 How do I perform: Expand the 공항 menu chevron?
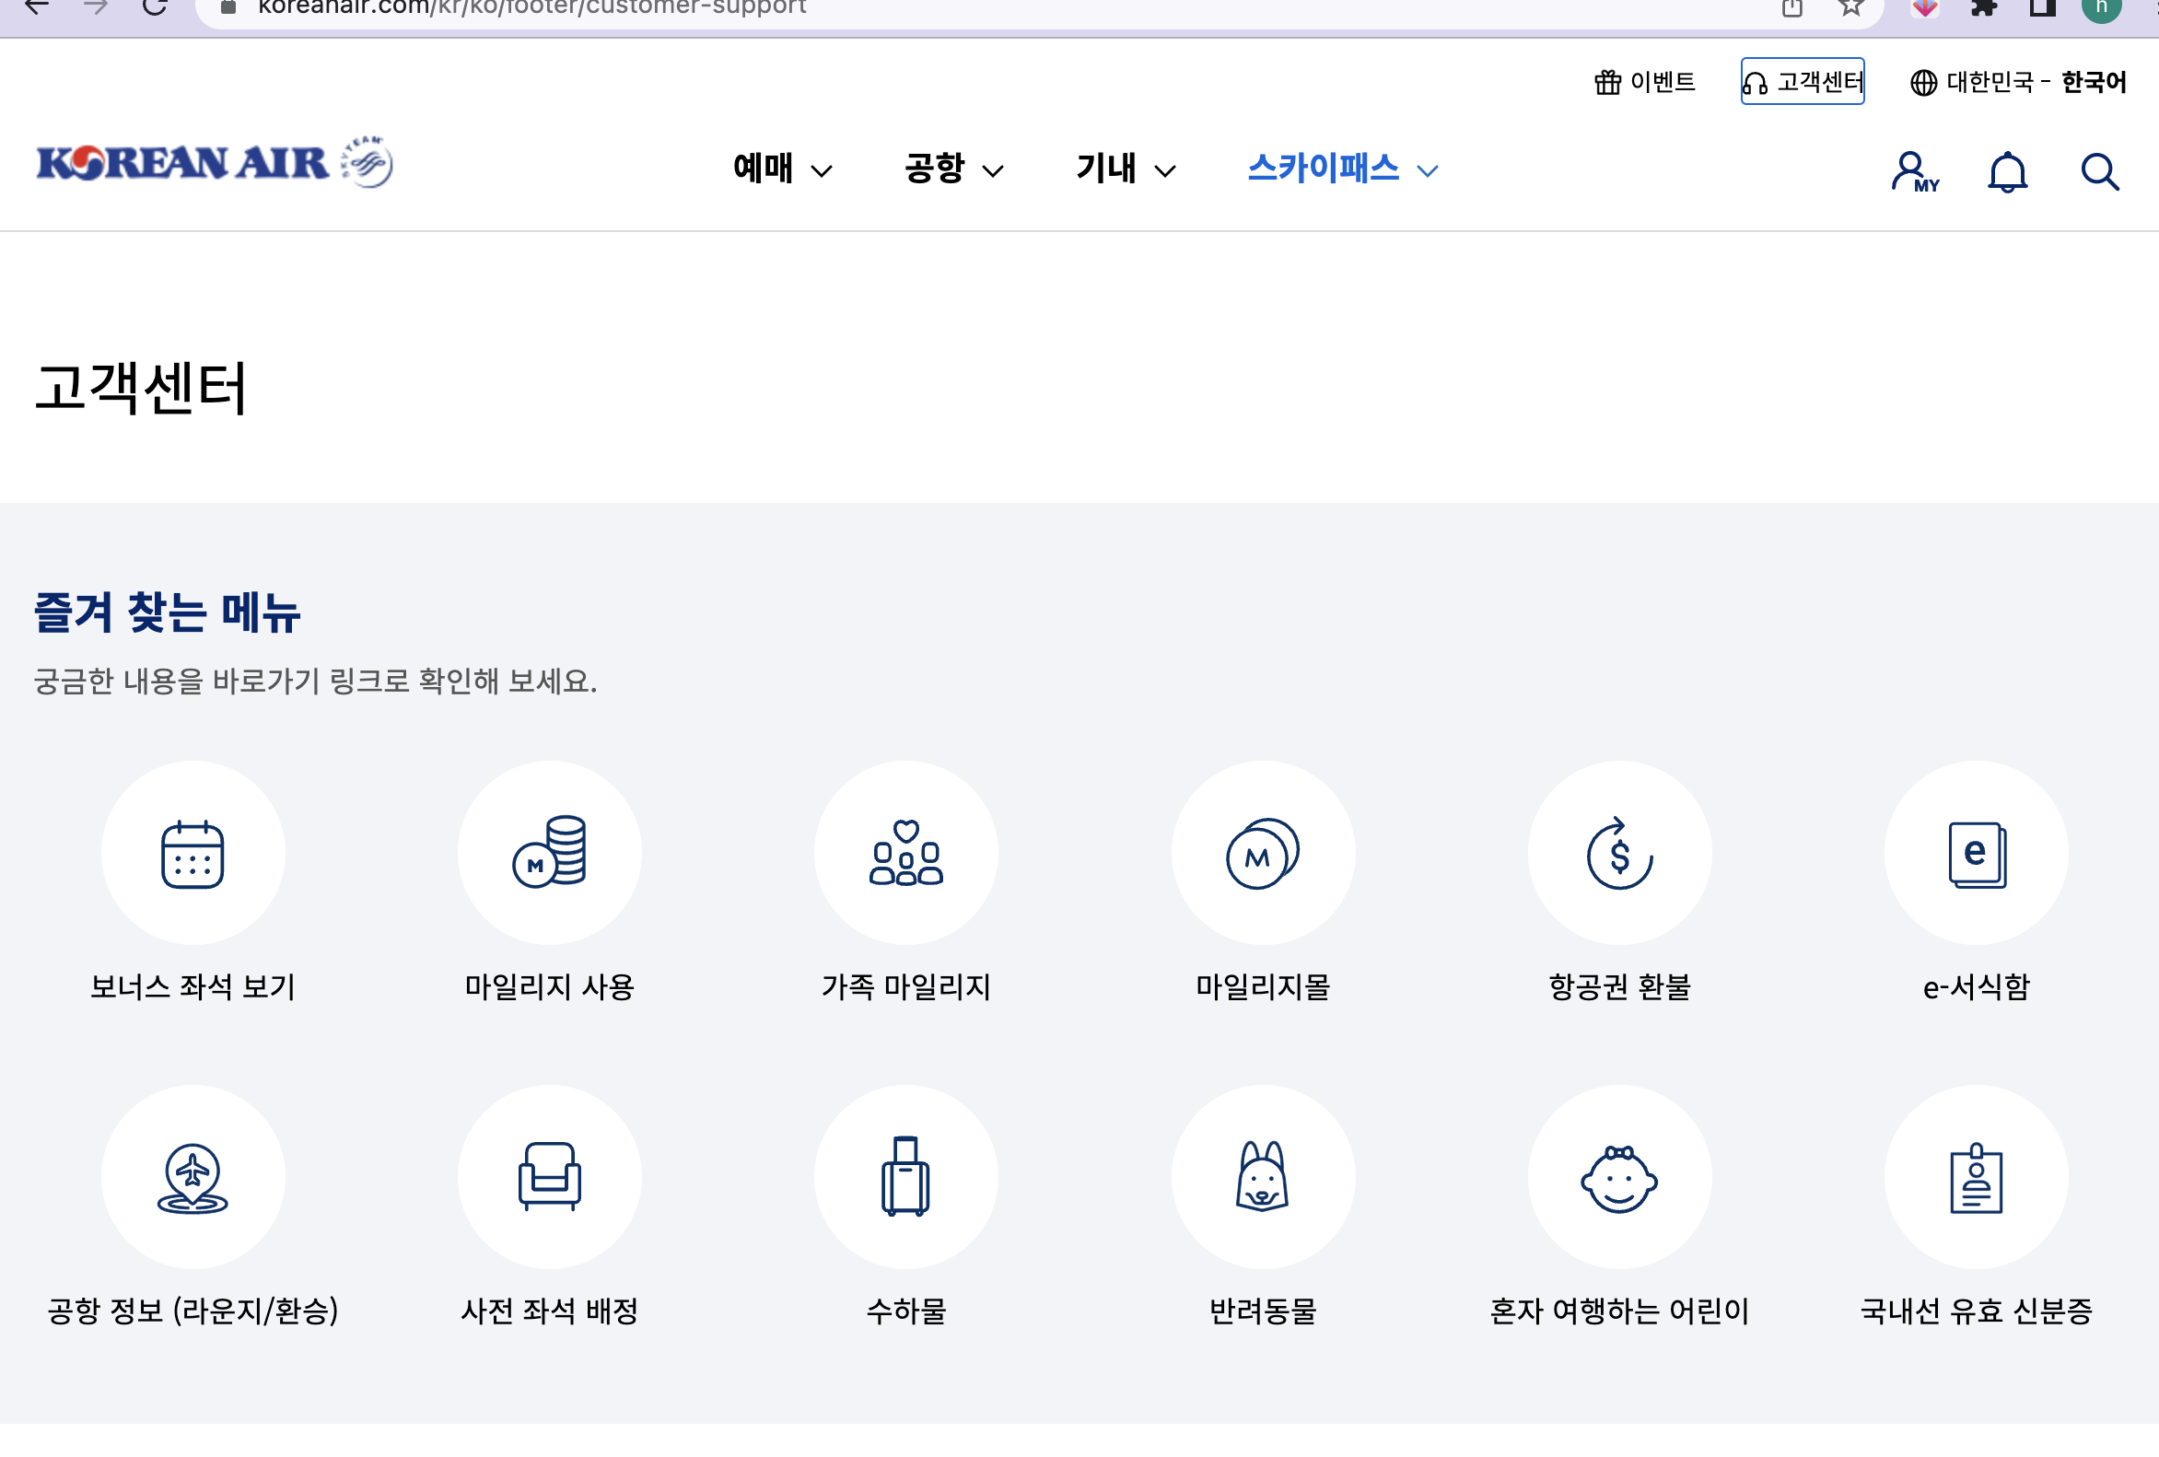tap(992, 171)
